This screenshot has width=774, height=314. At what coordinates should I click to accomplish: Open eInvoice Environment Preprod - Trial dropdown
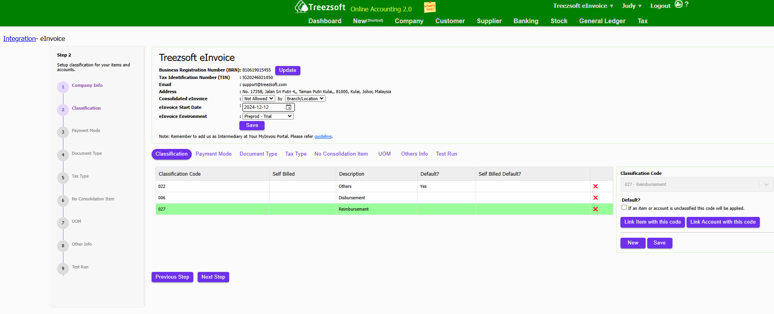268,116
